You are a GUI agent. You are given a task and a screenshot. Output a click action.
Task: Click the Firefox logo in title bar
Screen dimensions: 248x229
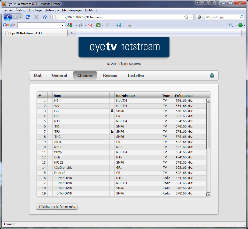click(x=4, y=4)
